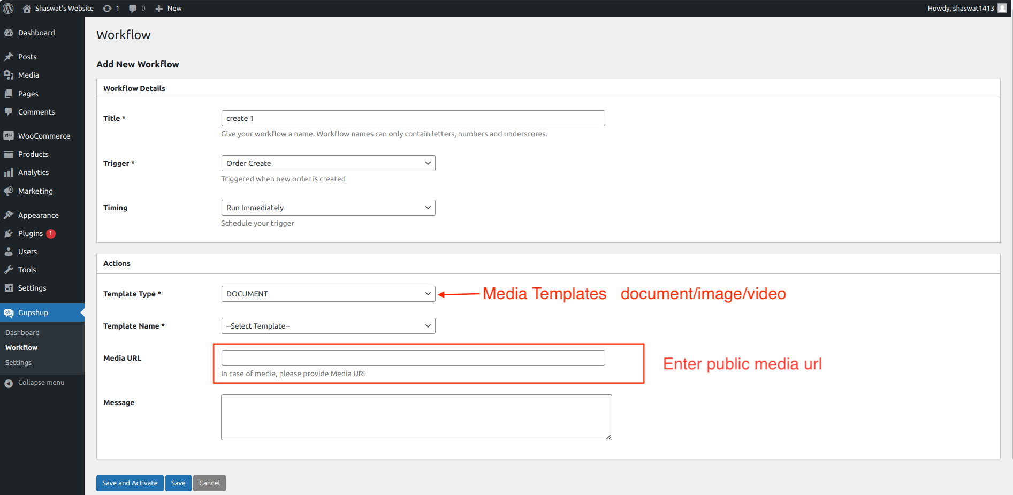Open the Trigger dropdown showing Order Create

click(328, 163)
